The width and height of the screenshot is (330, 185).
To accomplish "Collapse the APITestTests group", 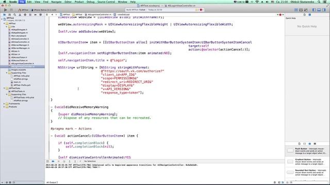I will (x=4, y=88).
